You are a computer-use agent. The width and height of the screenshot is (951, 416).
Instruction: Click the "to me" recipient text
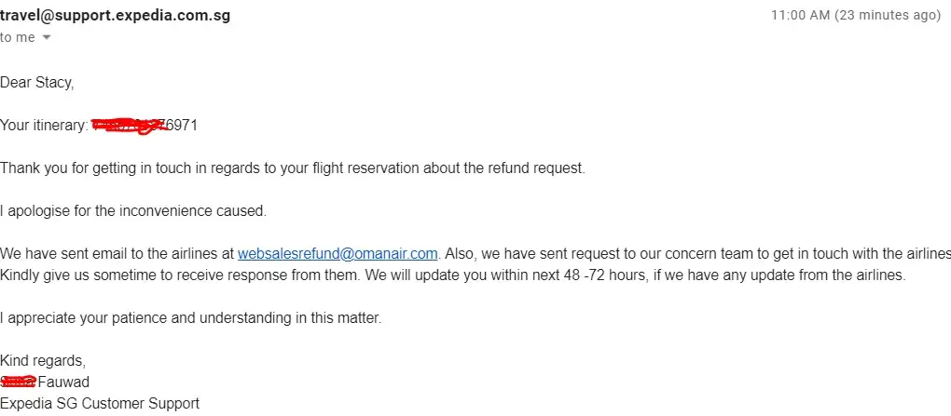pyautogui.click(x=17, y=37)
